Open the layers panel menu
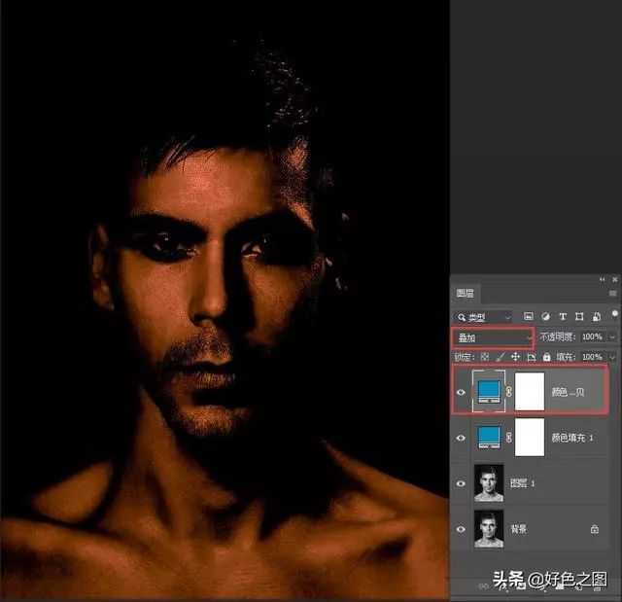This screenshot has width=622, height=602. coord(612,292)
